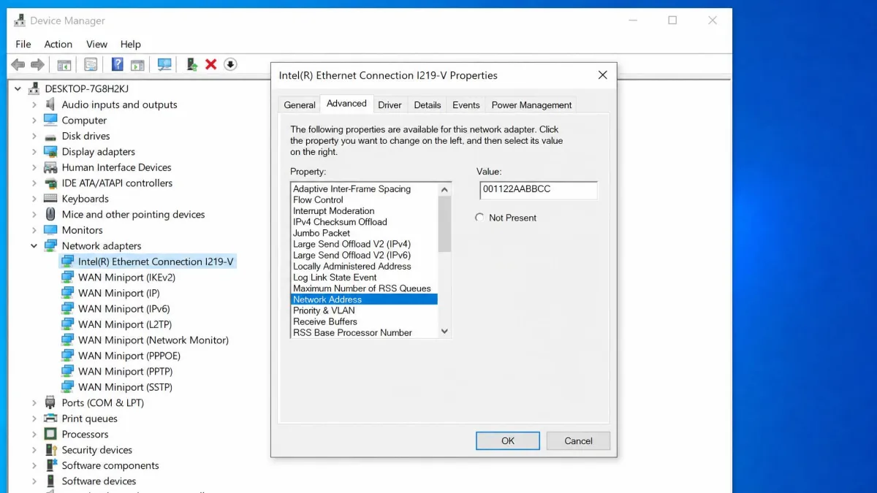
Task: Click the red X Uninstall device icon
Action: (x=210, y=64)
